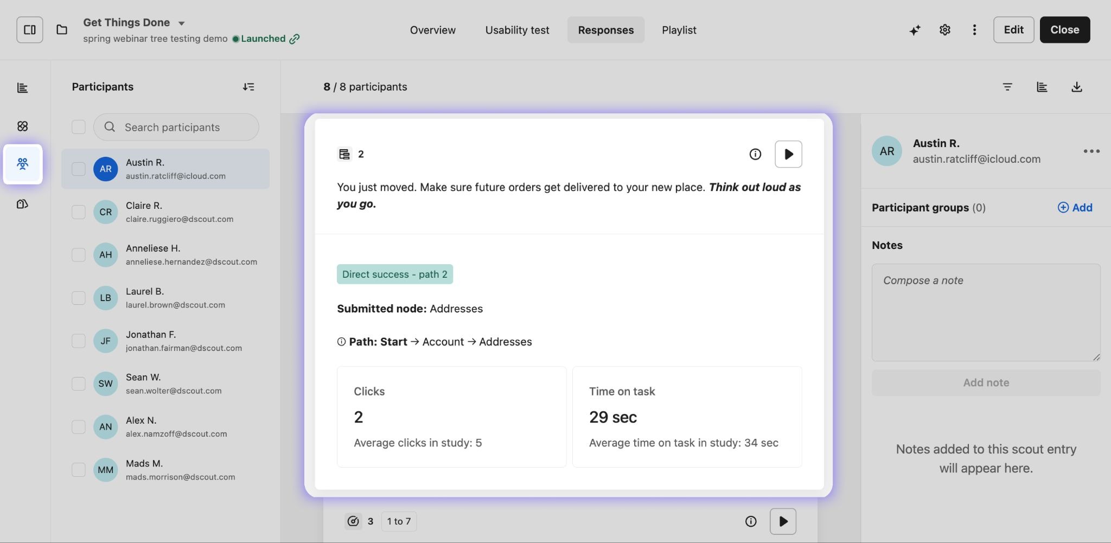Screen dimensions: 1111x543
Task: Expand the Get Things Done dropdown arrow
Action: click(x=182, y=23)
